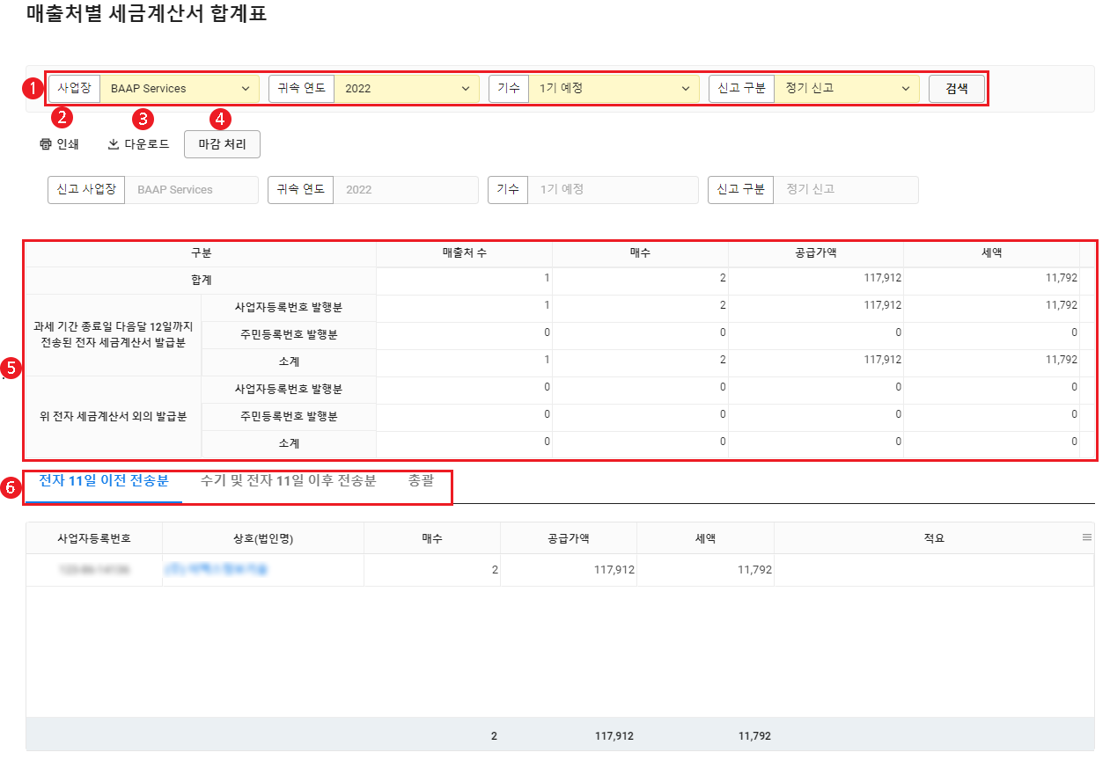Expand the 귀속 연도 2022 dropdown
Screen dimensions: 1110x767
(406, 89)
